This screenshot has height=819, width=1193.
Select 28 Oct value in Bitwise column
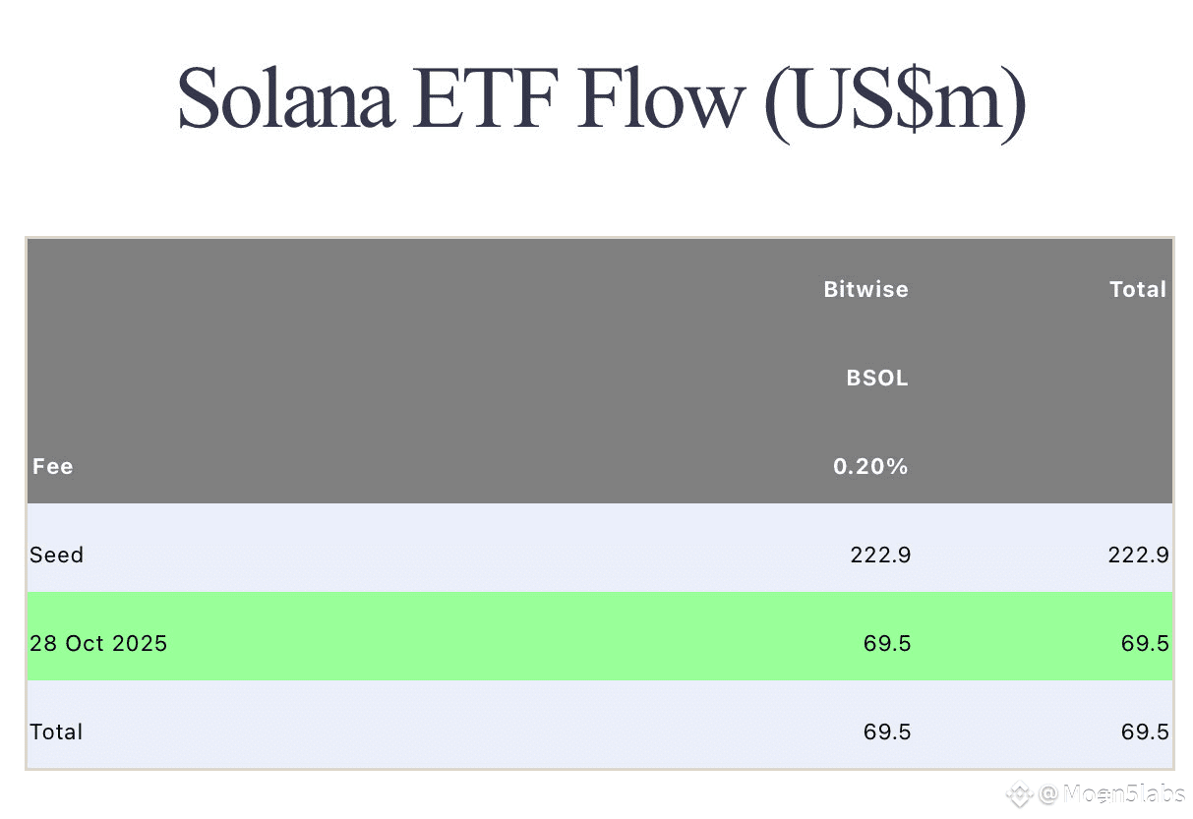[887, 643]
